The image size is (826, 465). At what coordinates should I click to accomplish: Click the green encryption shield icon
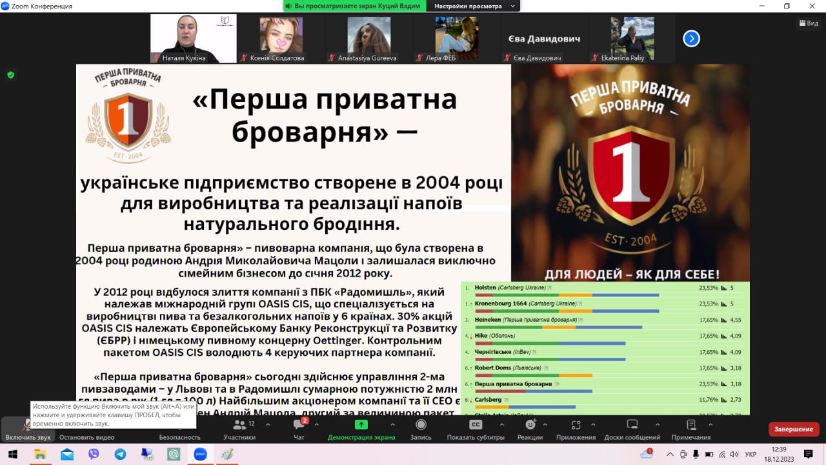(10, 75)
